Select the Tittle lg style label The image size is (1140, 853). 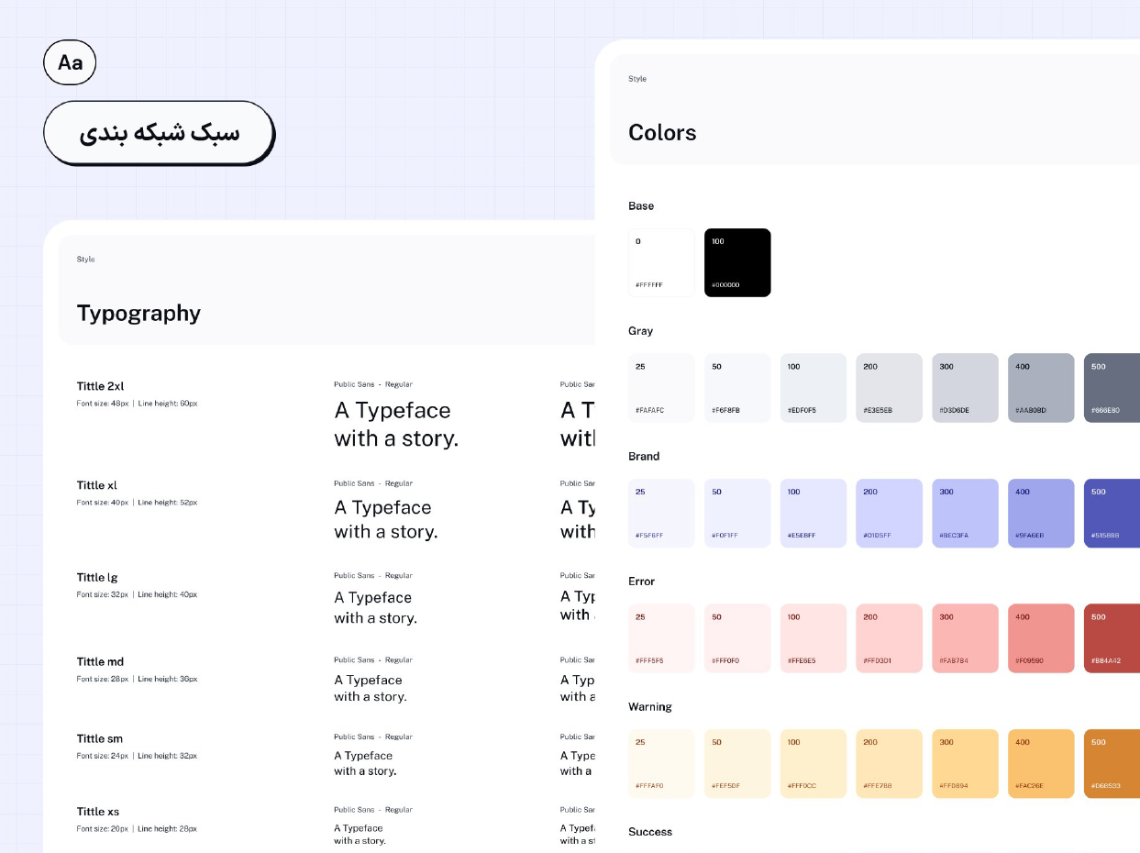coord(97,577)
